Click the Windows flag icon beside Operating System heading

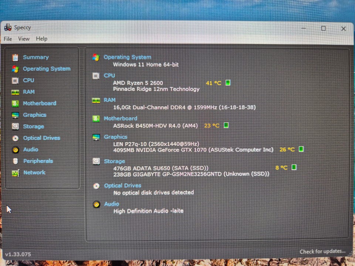point(96,57)
